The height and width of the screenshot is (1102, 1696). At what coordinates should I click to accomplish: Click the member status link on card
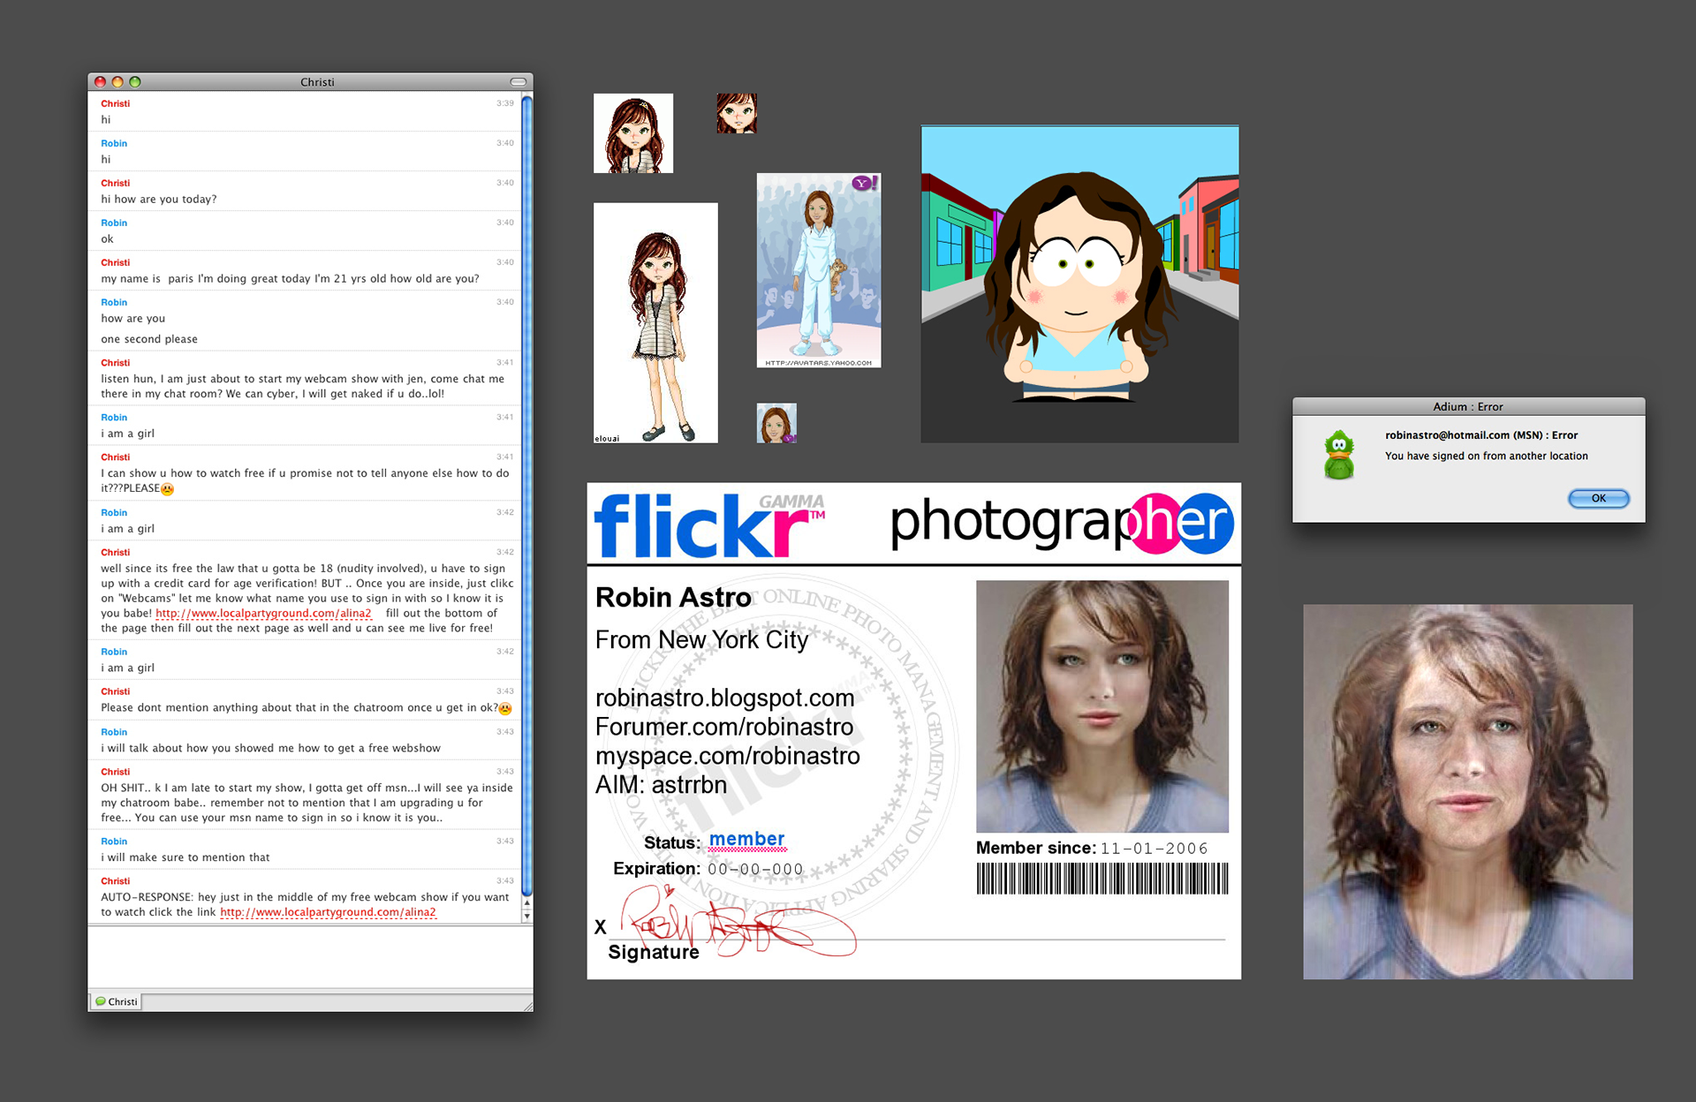point(746,839)
